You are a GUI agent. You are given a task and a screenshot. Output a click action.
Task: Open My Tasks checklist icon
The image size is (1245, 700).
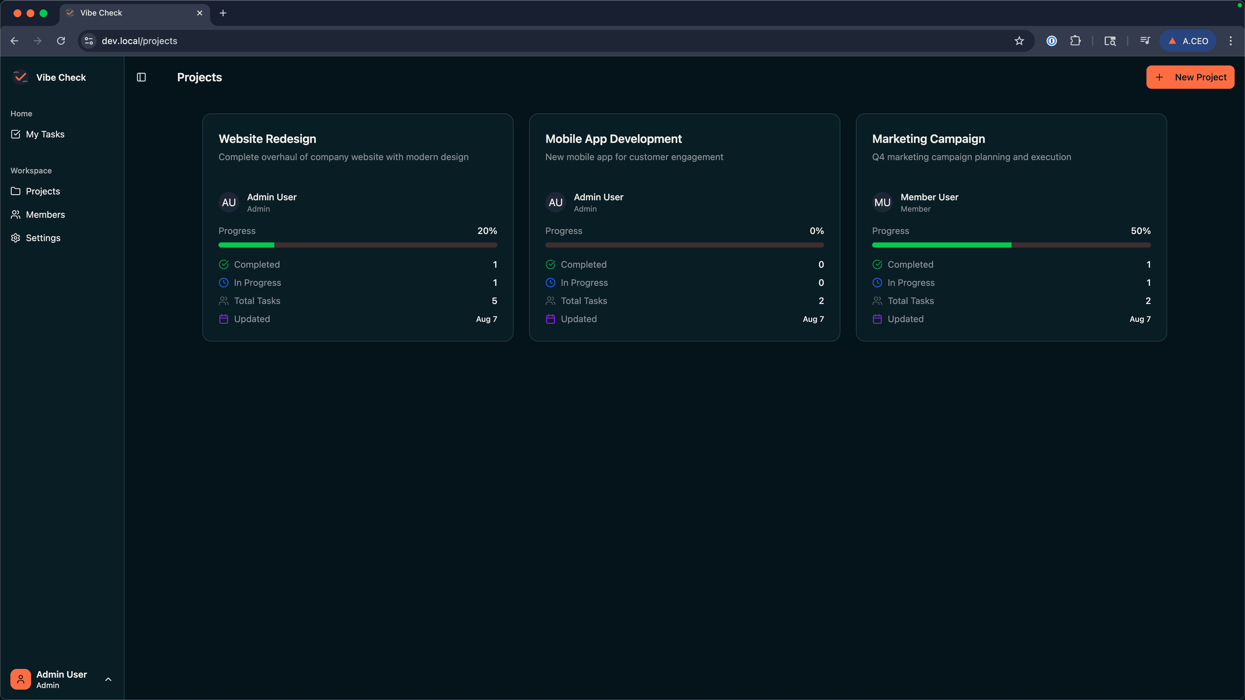16,134
